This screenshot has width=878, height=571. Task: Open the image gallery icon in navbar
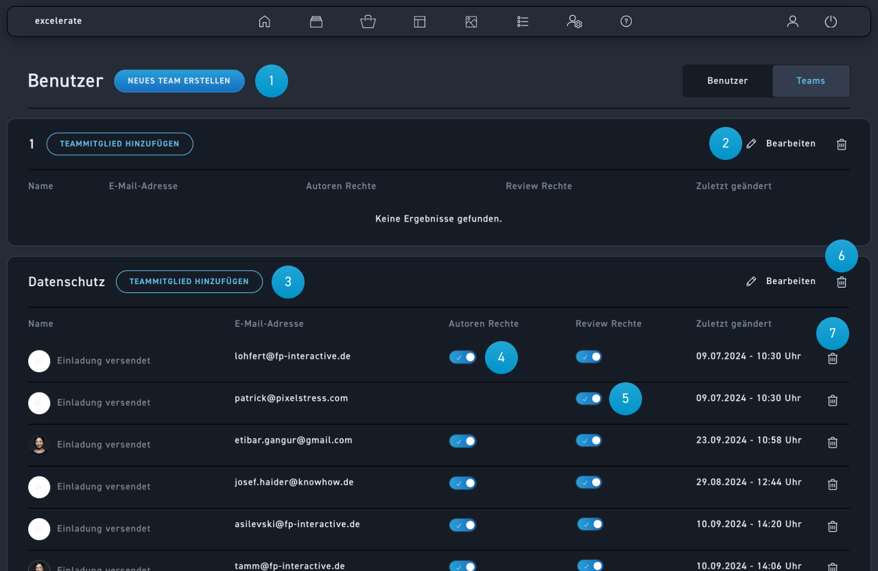point(471,21)
